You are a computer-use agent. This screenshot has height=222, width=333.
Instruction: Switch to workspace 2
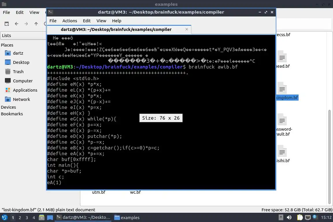pos(20,218)
